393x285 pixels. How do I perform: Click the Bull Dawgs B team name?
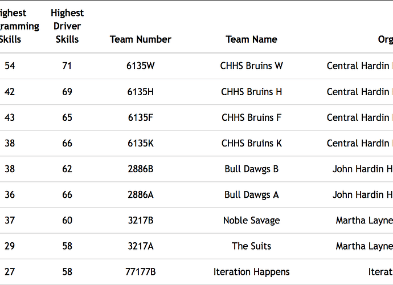251,169
